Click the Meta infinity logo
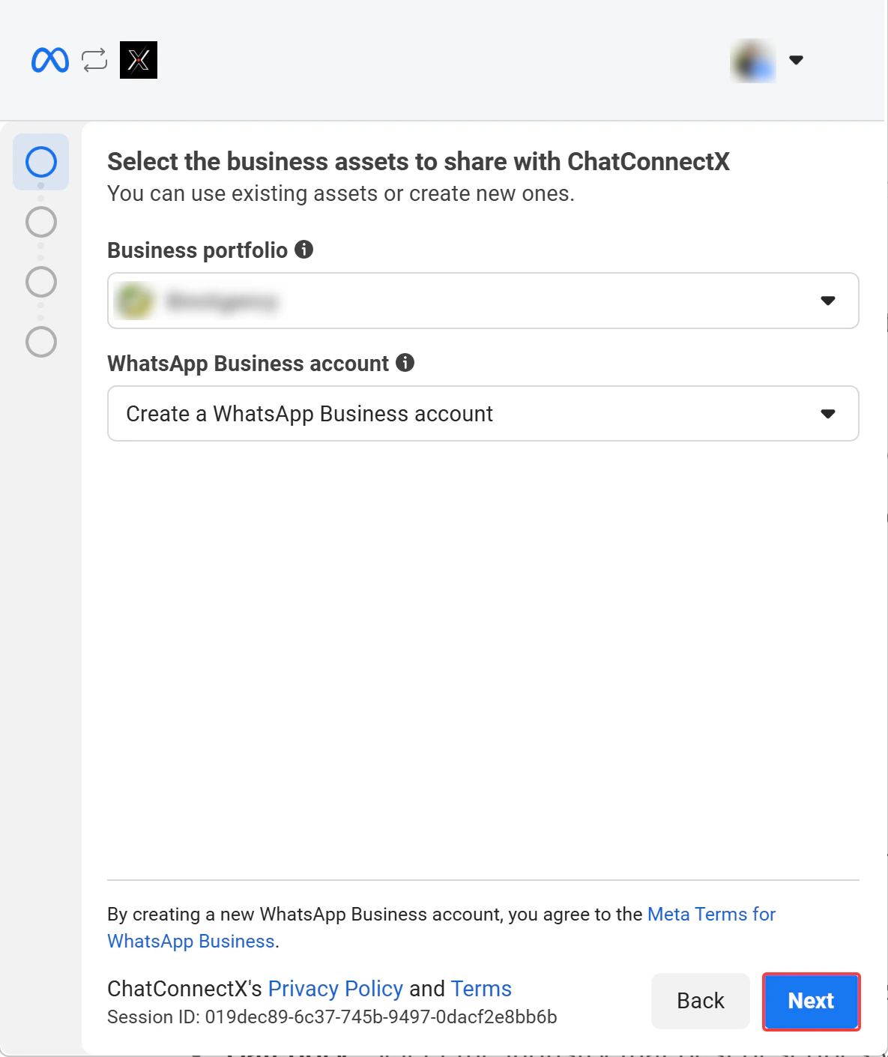The height and width of the screenshot is (1057, 888). (x=50, y=60)
